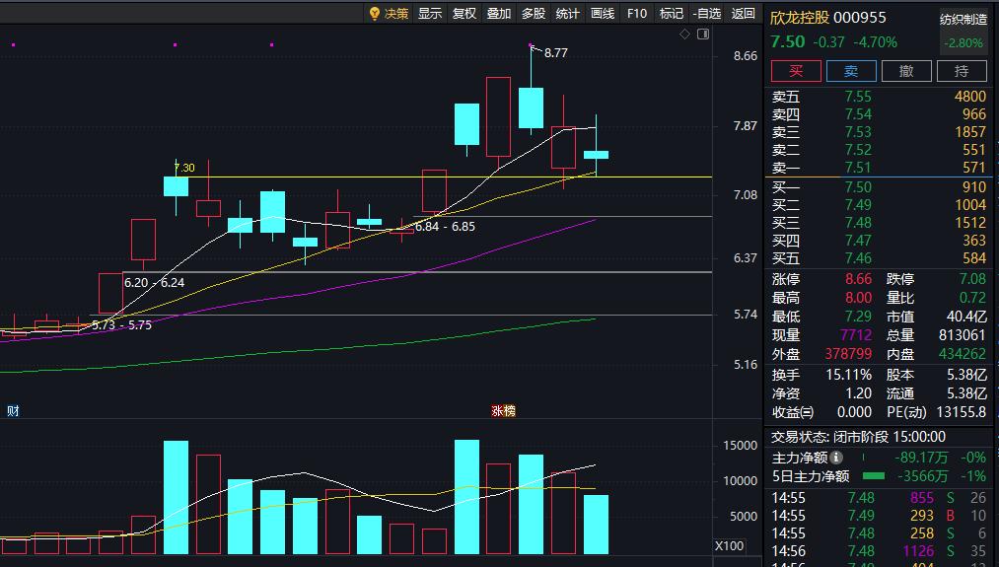Screen dimensions: 999x567
Task: Click 返回 to go back
Action: (744, 14)
